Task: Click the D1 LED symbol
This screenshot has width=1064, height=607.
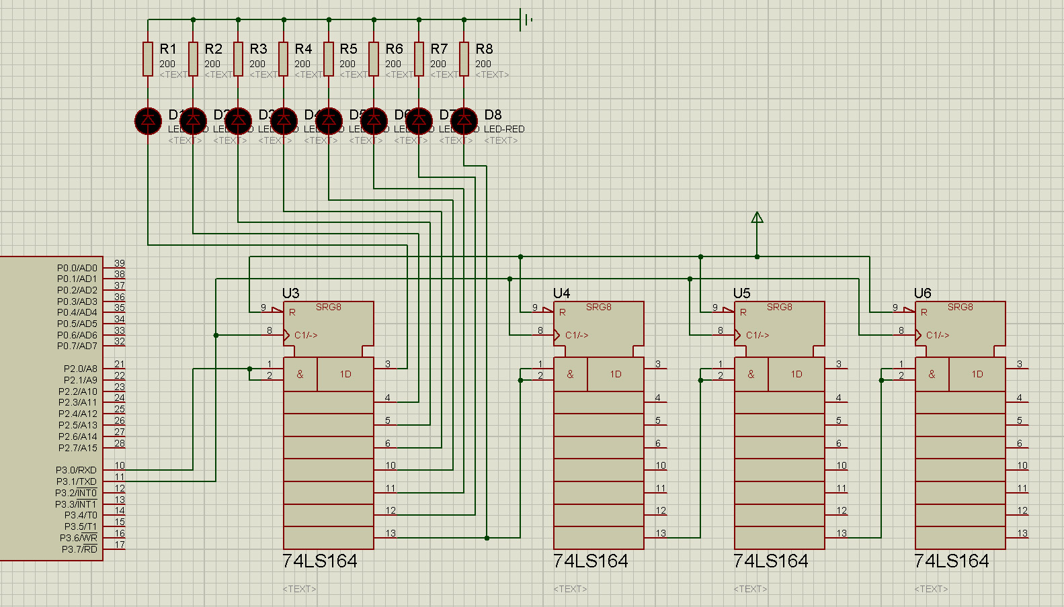Action: pos(148,121)
